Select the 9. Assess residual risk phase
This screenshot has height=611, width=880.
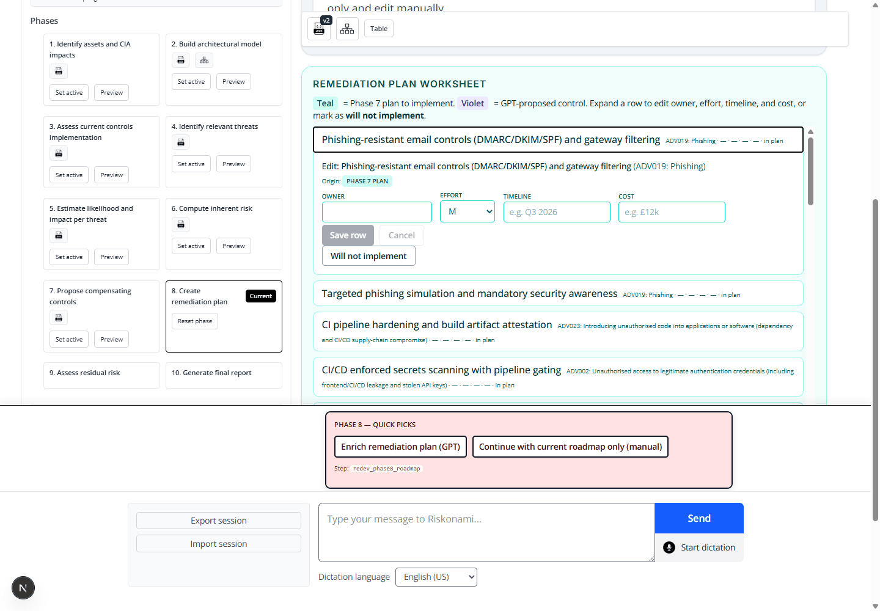101,375
